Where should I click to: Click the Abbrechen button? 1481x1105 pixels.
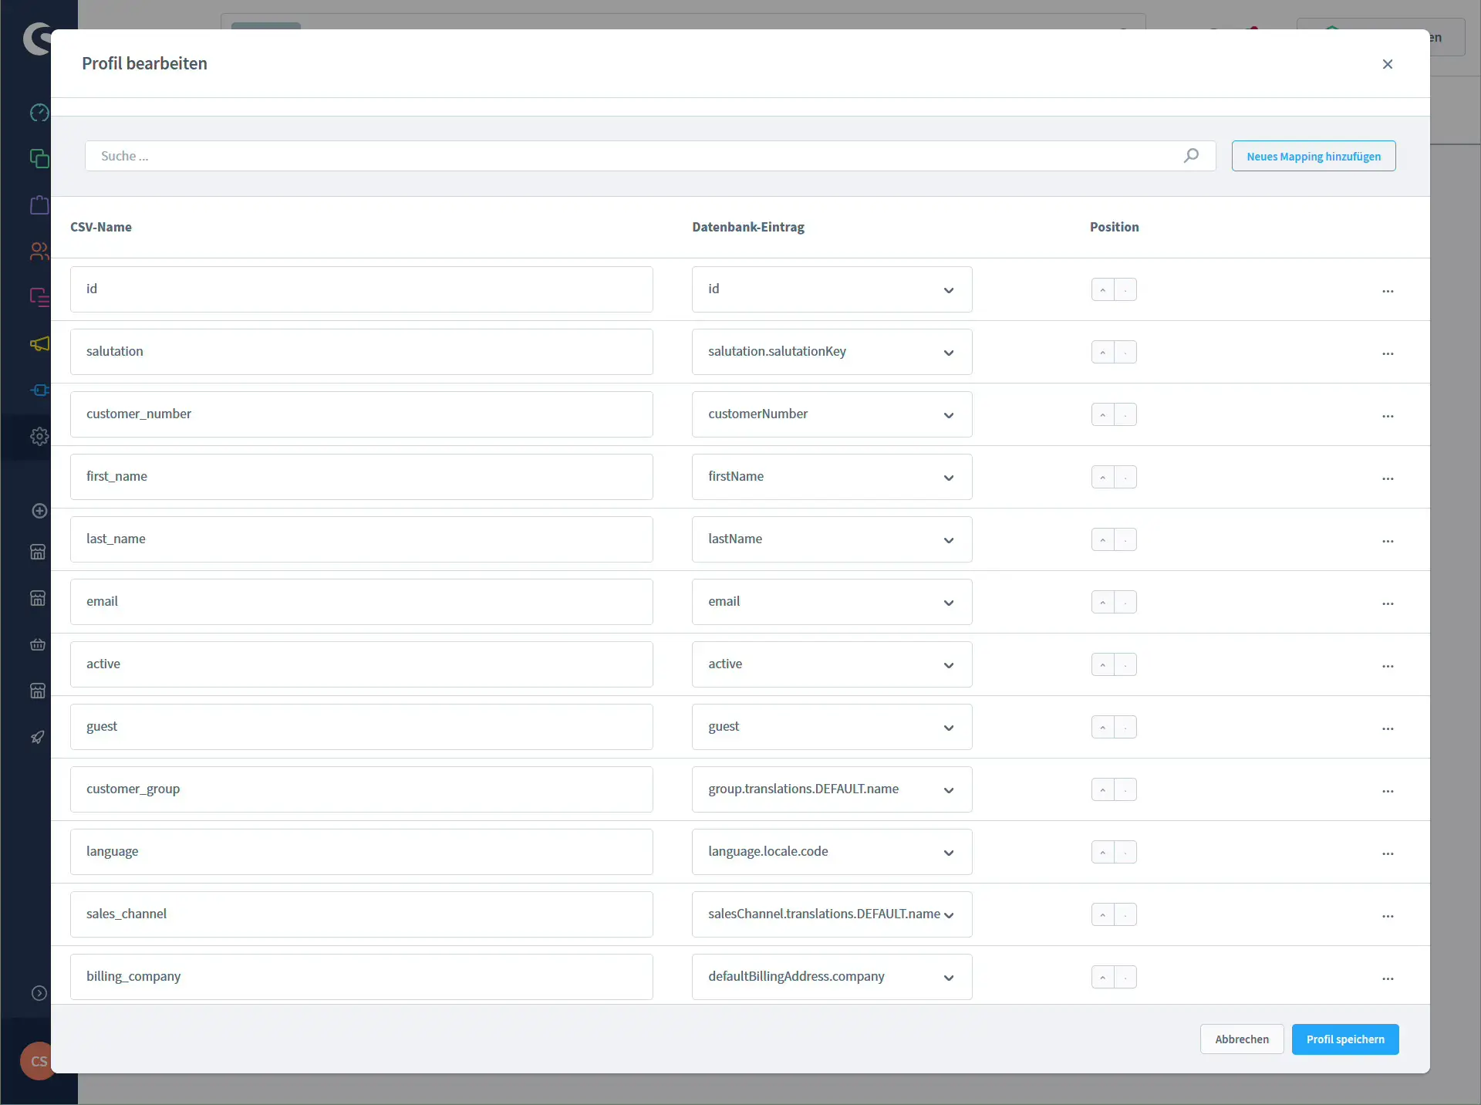[1241, 1039]
